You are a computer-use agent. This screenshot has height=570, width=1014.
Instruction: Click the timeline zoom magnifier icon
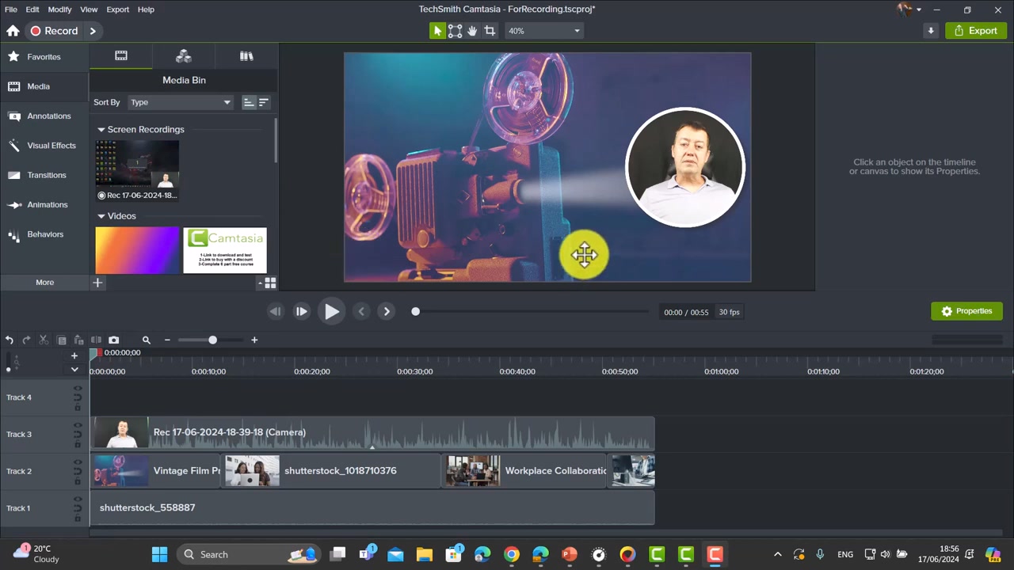146,340
